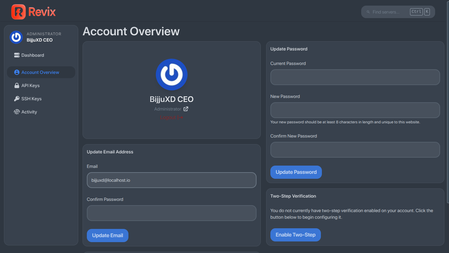Click the Update Email button
This screenshot has height=253, width=449.
[108, 236]
